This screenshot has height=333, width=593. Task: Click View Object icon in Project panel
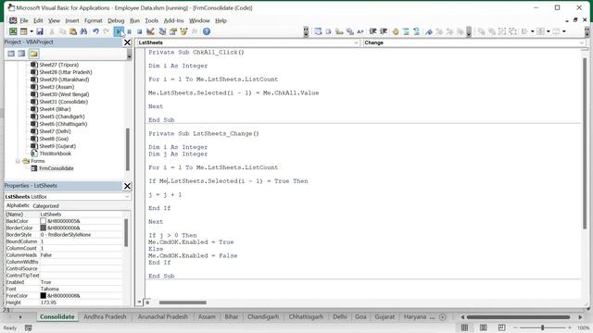[x=21, y=54]
